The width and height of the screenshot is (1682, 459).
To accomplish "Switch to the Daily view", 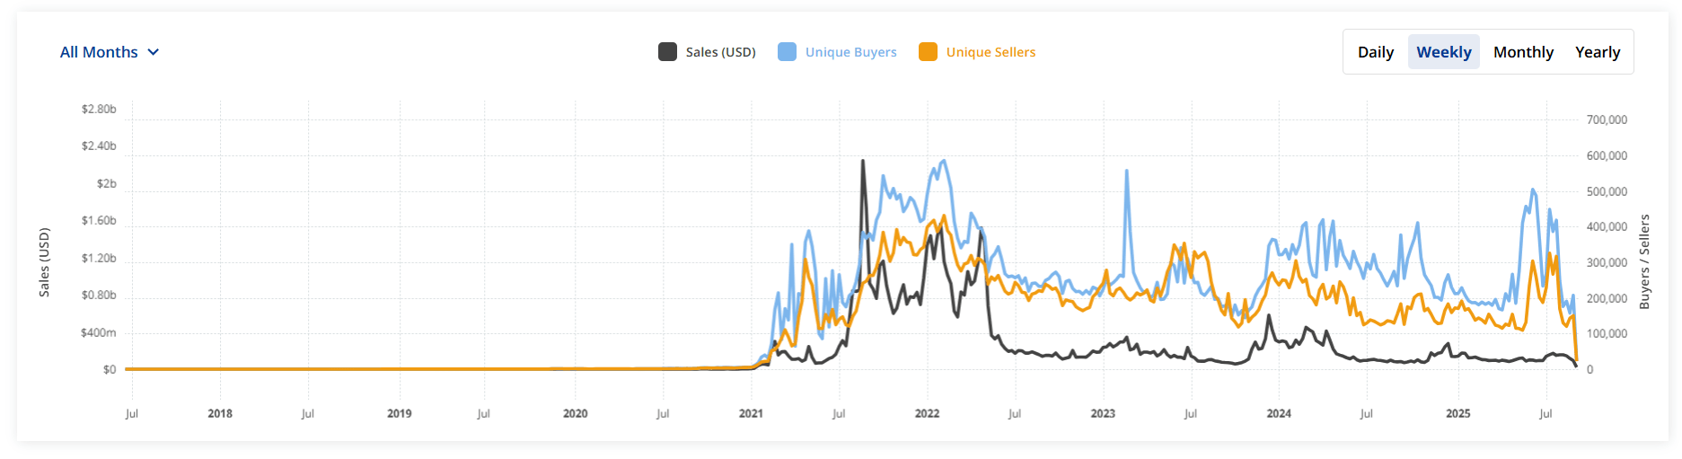I will tap(1376, 52).
